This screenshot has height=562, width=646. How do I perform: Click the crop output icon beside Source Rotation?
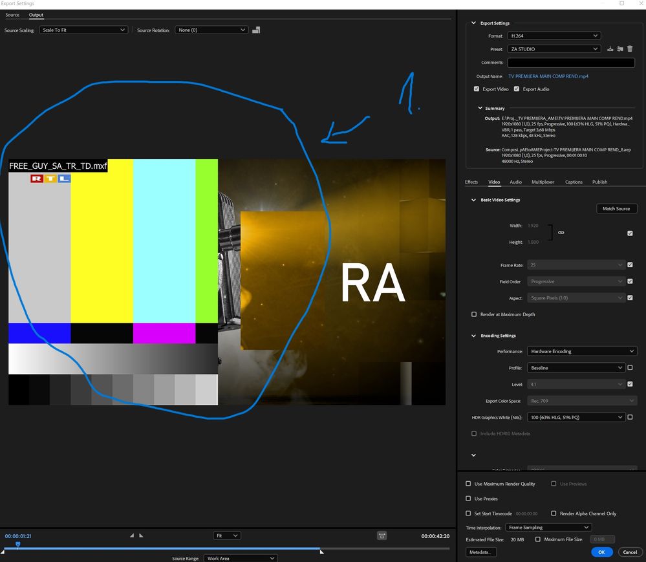click(256, 30)
